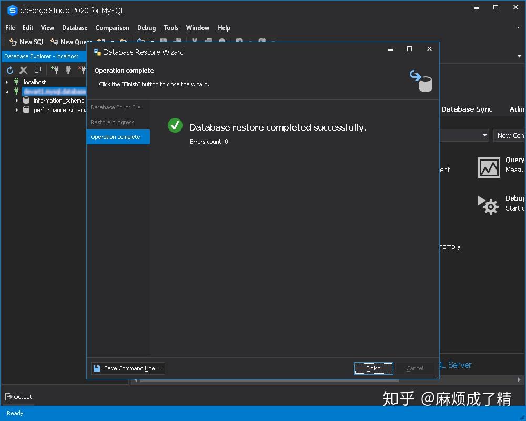This screenshot has width=526, height=421.
Task: Open the Output panel
Action: coord(18,397)
